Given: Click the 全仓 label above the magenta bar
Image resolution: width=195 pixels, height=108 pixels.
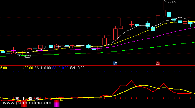Looking at the screenshot, I should (59, 100).
